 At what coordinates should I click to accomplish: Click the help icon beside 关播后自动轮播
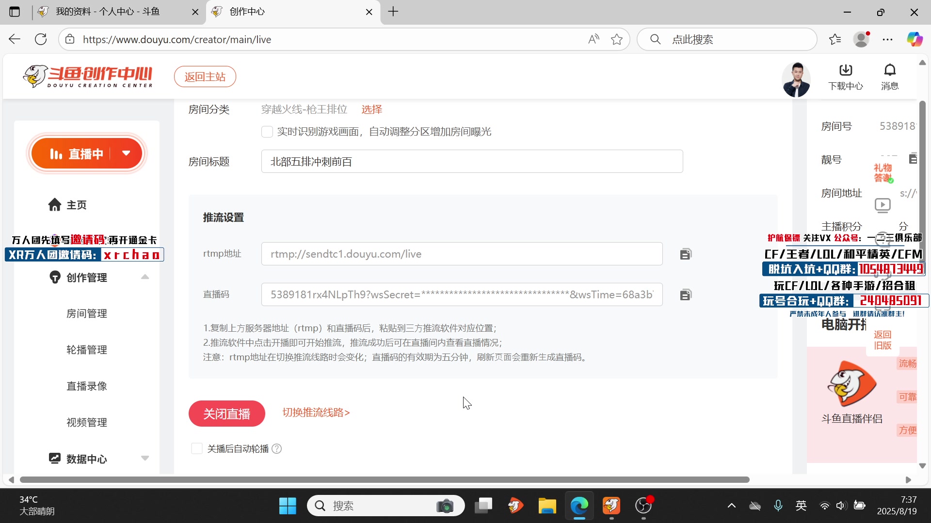pyautogui.click(x=276, y=449)
